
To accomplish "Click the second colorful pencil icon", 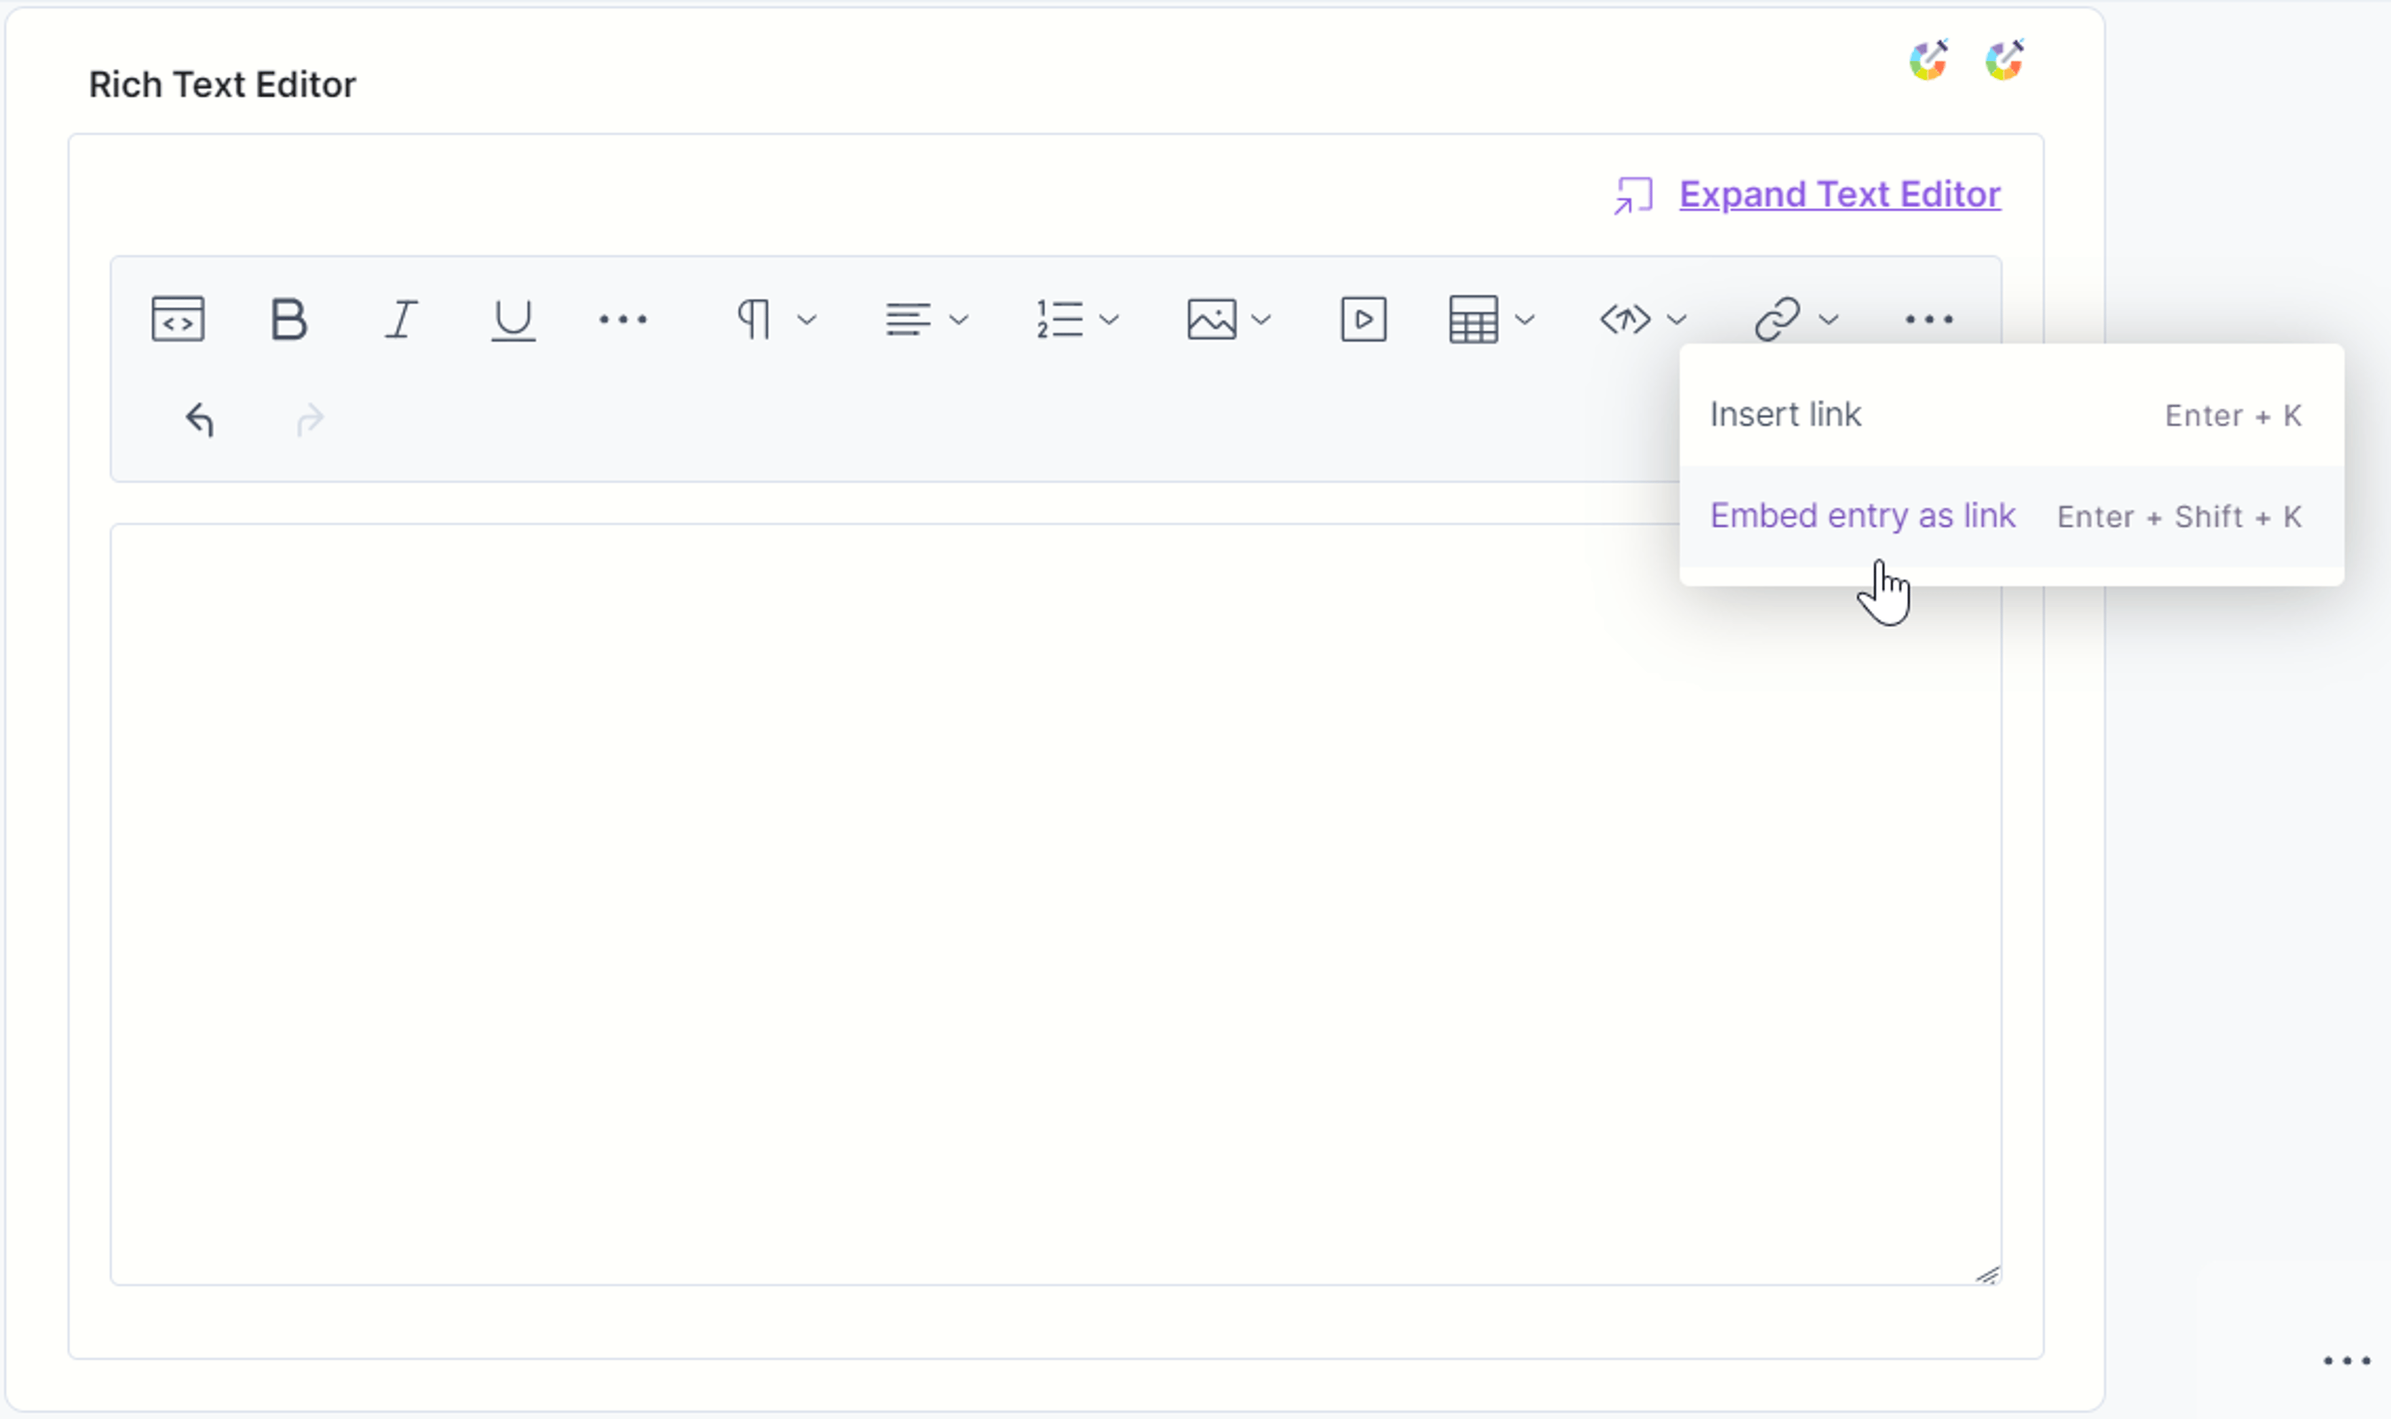I will (x=2004, y=60).
